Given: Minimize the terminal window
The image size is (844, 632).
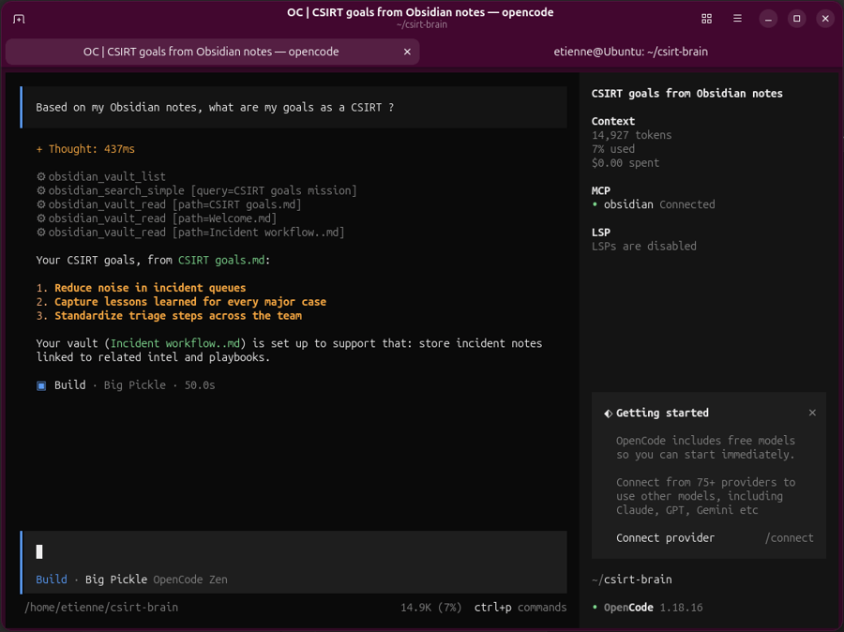Looking at the screenshot, I should (x=768, y=19).
